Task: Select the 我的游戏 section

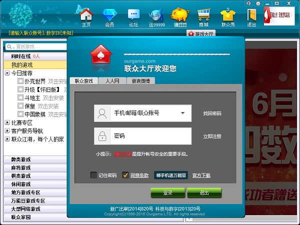Action: (x=35, y=65)
